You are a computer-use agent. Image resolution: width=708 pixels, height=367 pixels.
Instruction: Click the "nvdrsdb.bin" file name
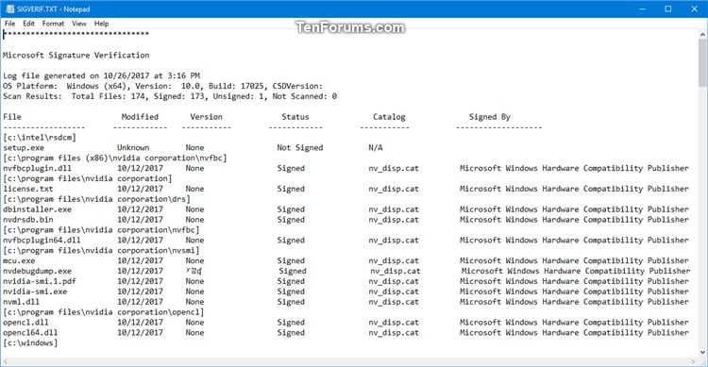28,220
